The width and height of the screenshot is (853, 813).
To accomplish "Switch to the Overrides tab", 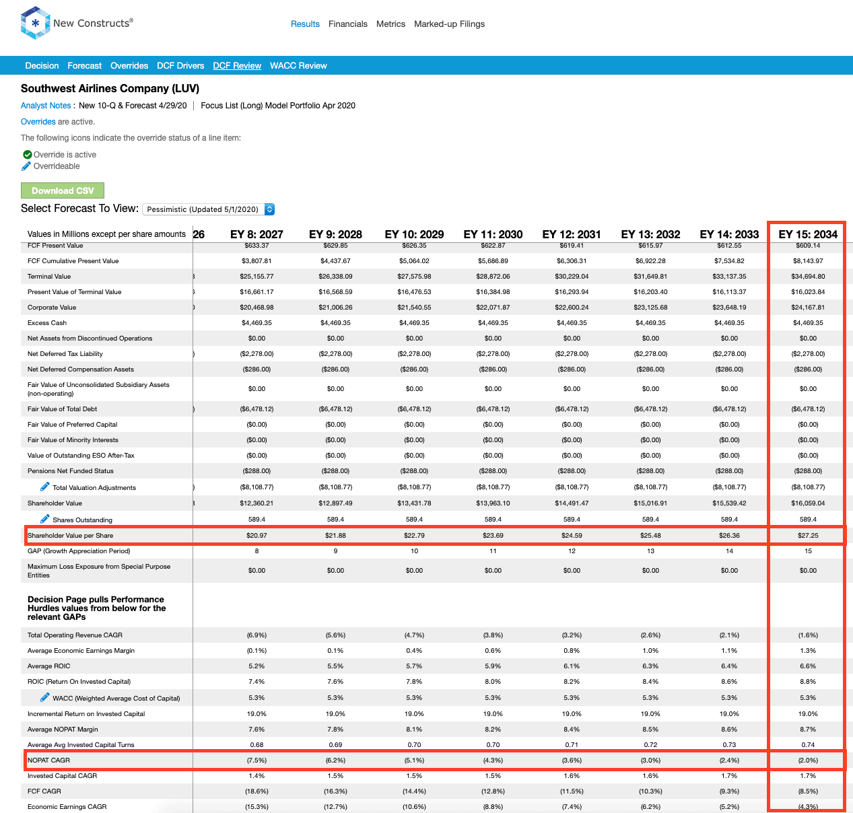I will tap(129, 66).
